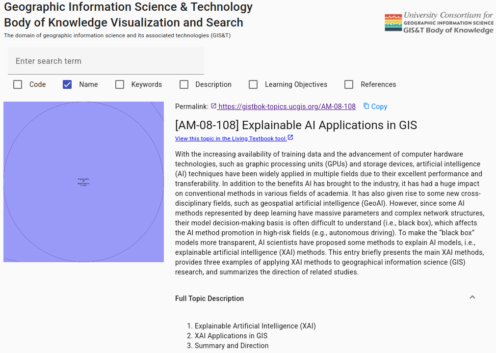Click the Full Topic Description header text
Screen dimensions: 496x353
click(209, 299)
